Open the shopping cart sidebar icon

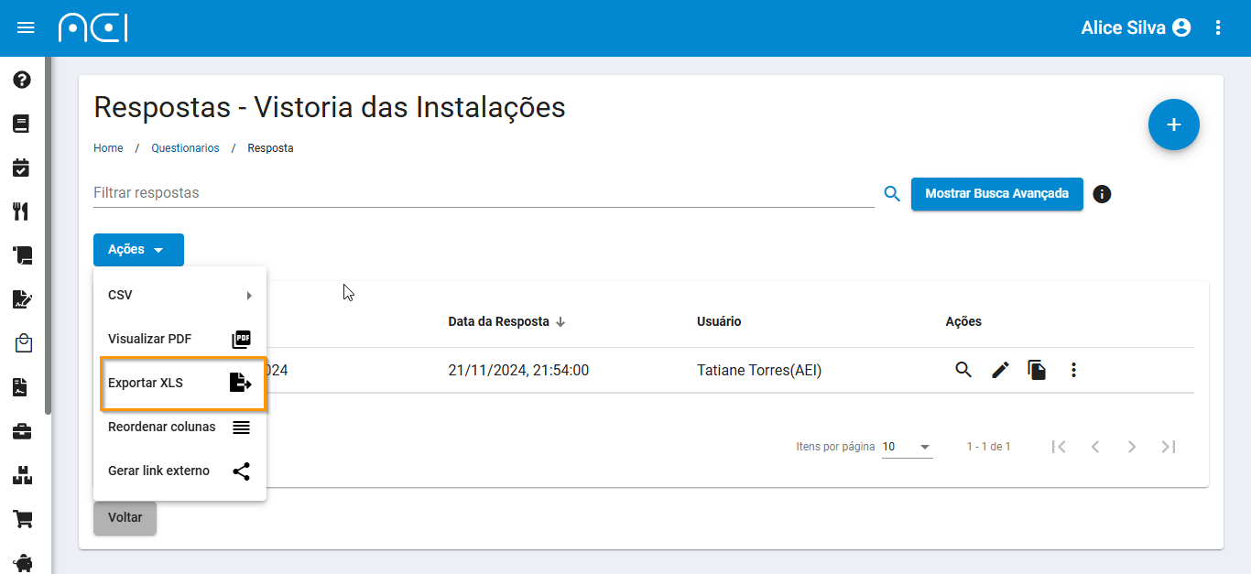pyautogui.click(x=21, y=519)
